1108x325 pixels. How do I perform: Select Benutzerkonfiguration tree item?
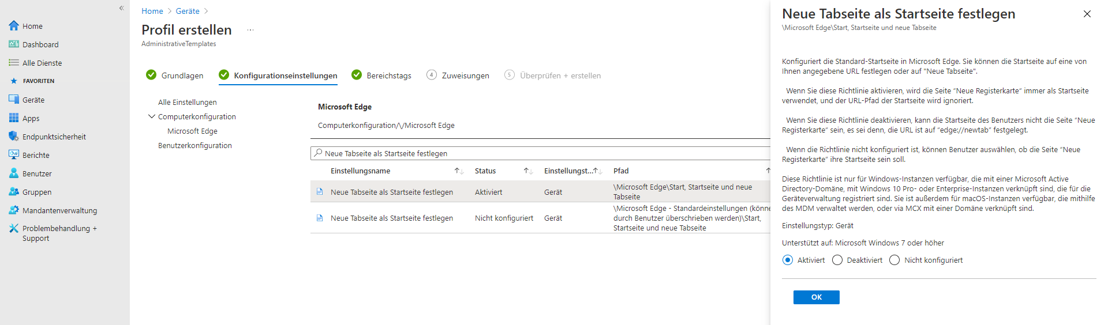tap(195, 145)
